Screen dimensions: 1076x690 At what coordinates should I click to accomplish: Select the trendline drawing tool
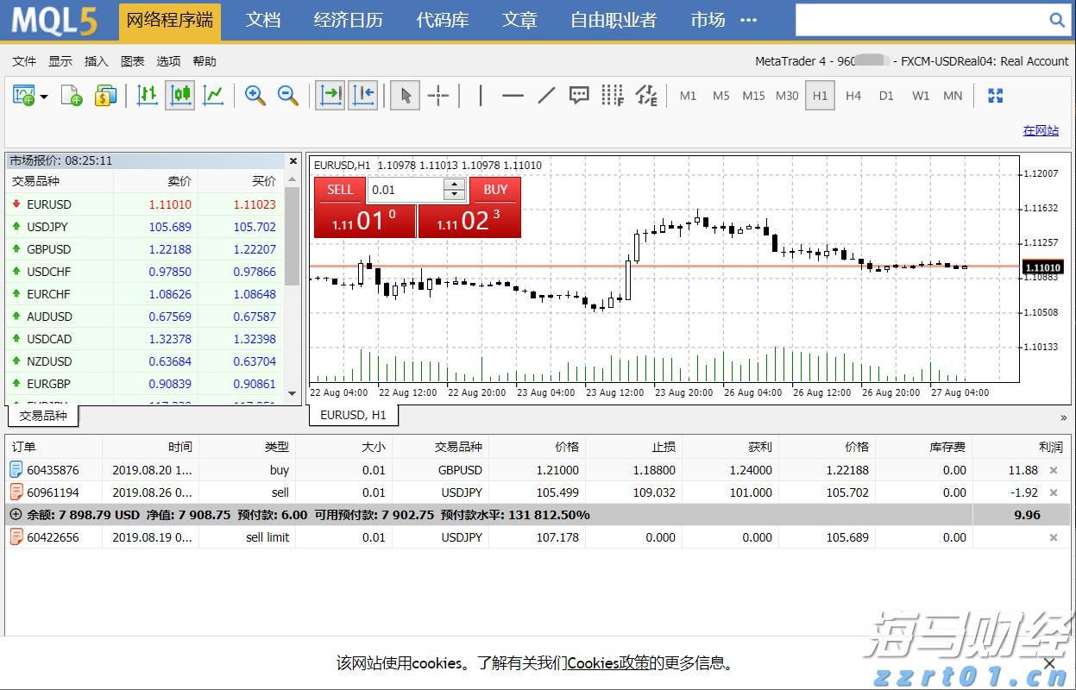click(x=545, y=95)
